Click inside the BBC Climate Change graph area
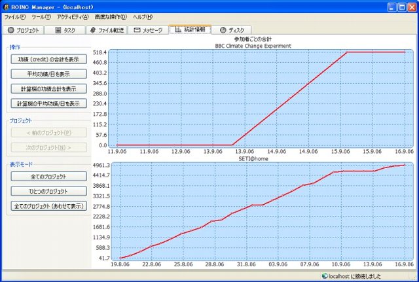The width and height of the screenshot is (419, 282). coord(261,98)
